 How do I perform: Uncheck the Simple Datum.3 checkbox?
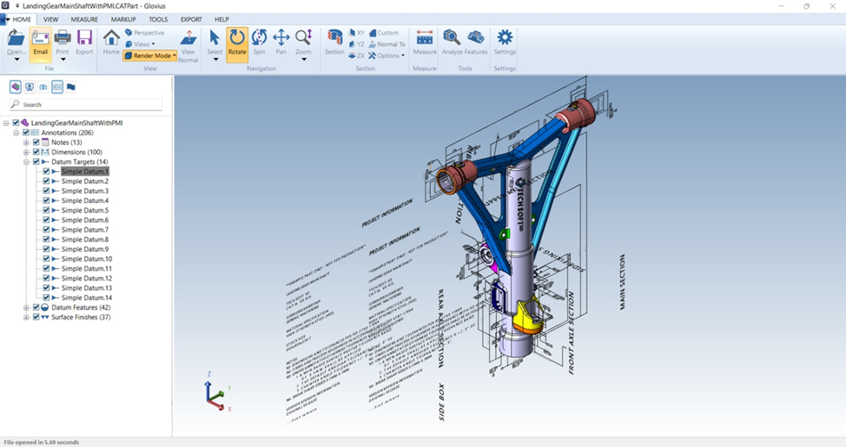[x=47, y=191]
